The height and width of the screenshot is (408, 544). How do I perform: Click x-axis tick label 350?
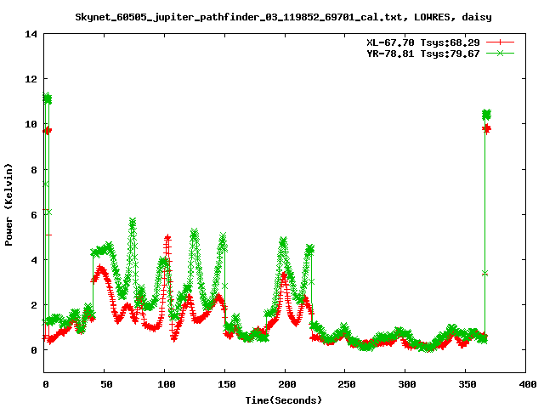coord(467,384)
